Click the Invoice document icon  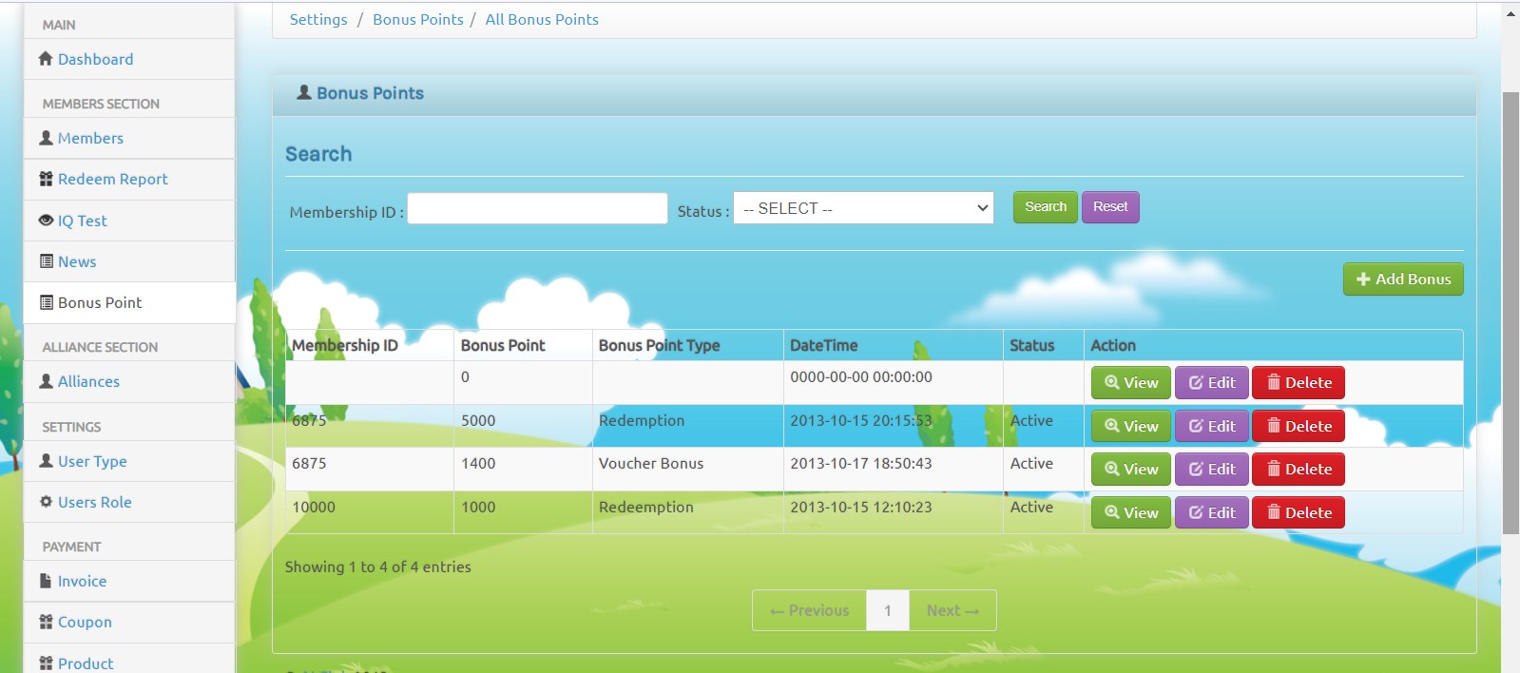[46, 581]
